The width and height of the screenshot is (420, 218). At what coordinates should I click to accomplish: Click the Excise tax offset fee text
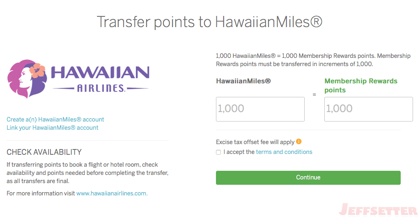pos(255,142)
